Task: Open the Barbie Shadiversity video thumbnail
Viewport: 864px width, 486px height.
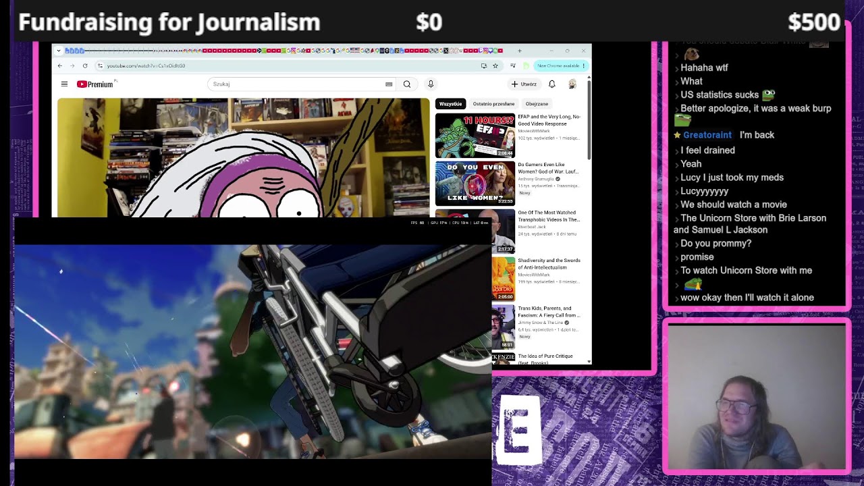Action: (x=504, y=279)
